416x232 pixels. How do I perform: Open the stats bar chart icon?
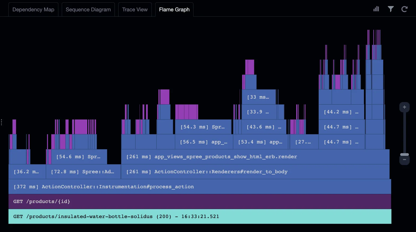point(376,9)
